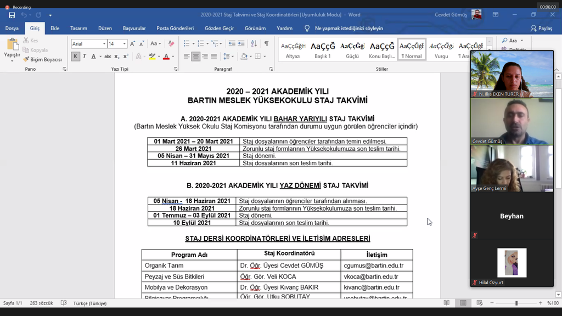Apply the Güçlü style
The height and width of the screenshot is (316, 562).
point(352,49)
